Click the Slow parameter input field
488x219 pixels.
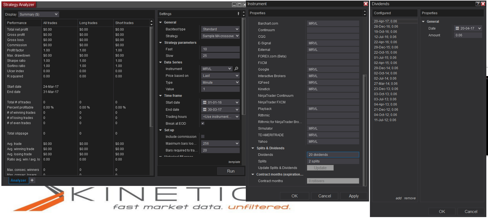[220, 56]
